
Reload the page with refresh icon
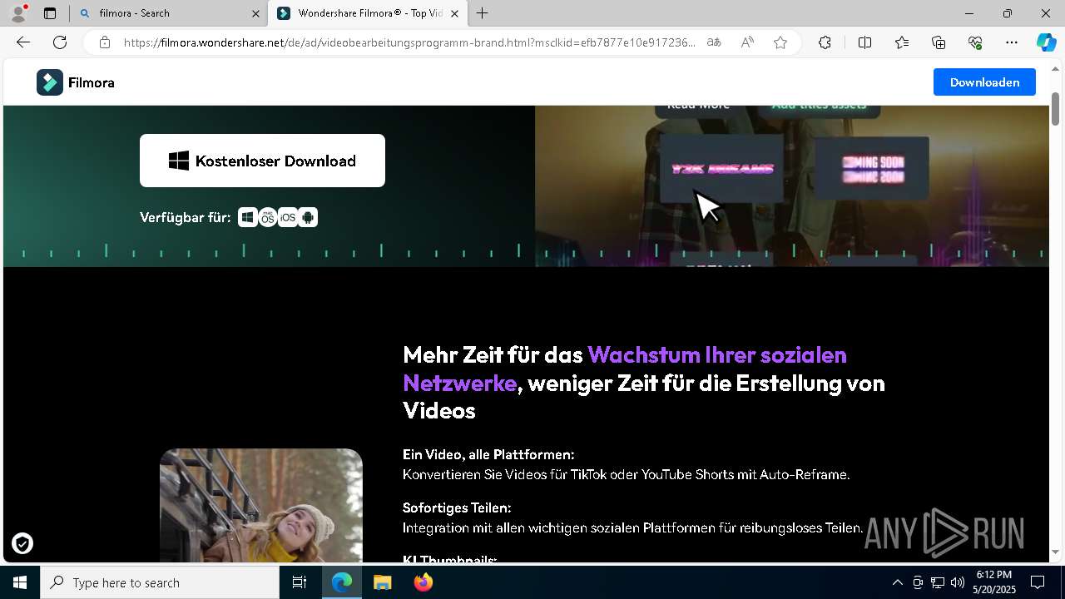[x=60, y=42]
